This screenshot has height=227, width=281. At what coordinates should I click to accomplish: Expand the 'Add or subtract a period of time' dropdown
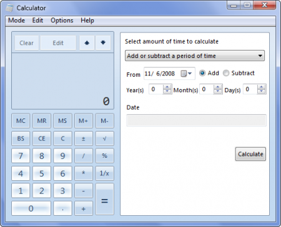tap(195, 56)
